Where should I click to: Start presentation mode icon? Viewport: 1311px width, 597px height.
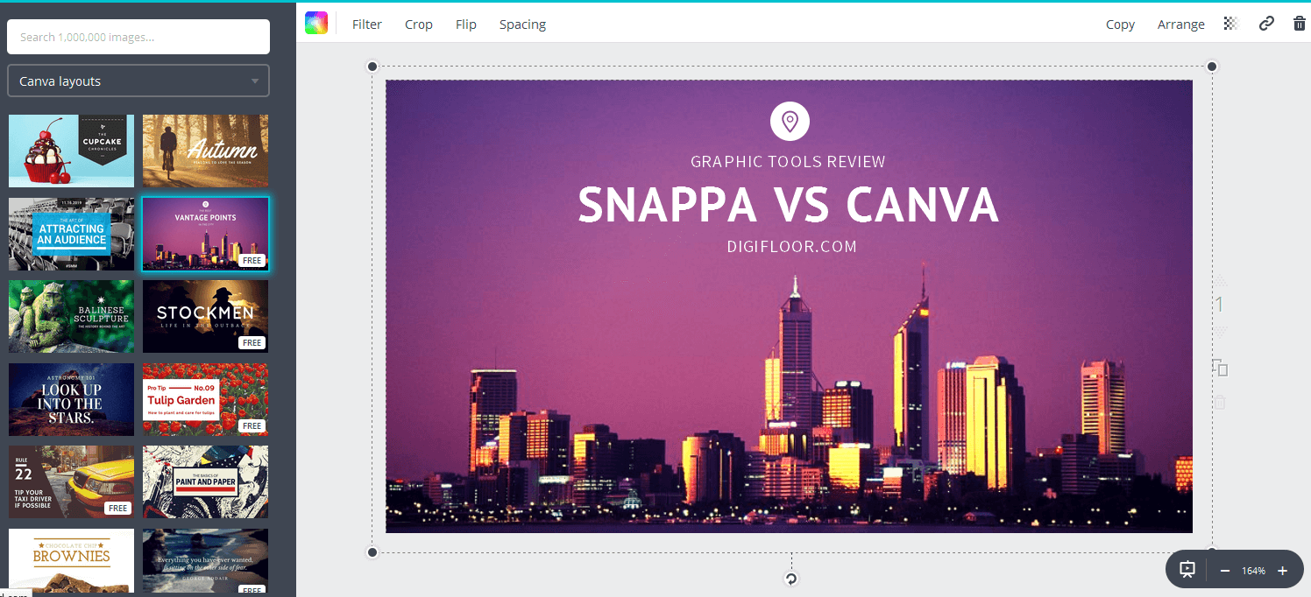[1187, 570]
